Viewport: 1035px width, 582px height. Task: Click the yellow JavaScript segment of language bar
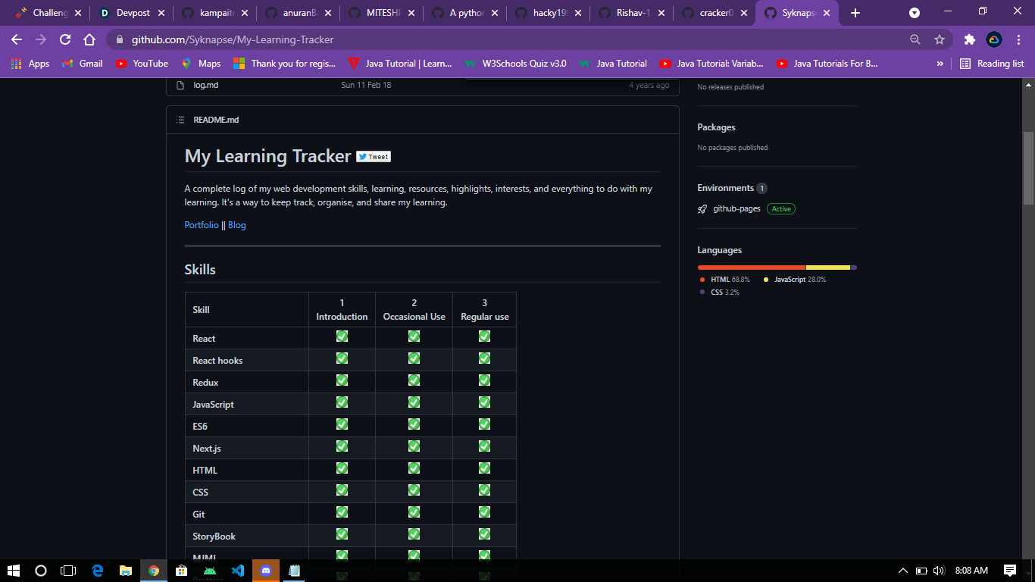click(828, 268)
